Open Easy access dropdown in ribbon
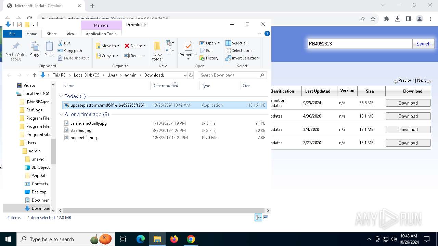 [x=170, y=51]
